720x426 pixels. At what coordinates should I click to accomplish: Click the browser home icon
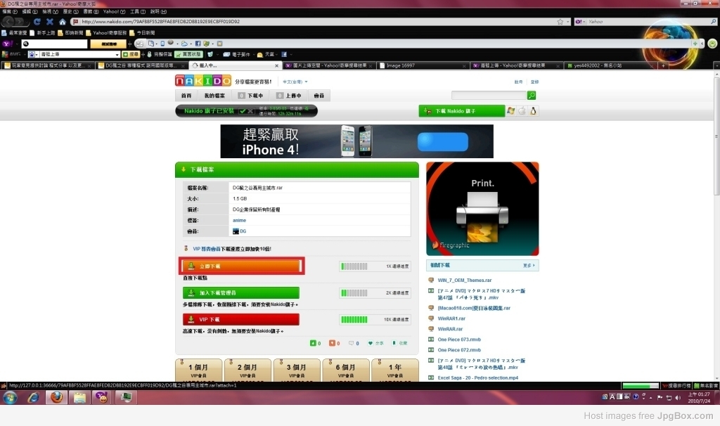[x=63, y=22]
